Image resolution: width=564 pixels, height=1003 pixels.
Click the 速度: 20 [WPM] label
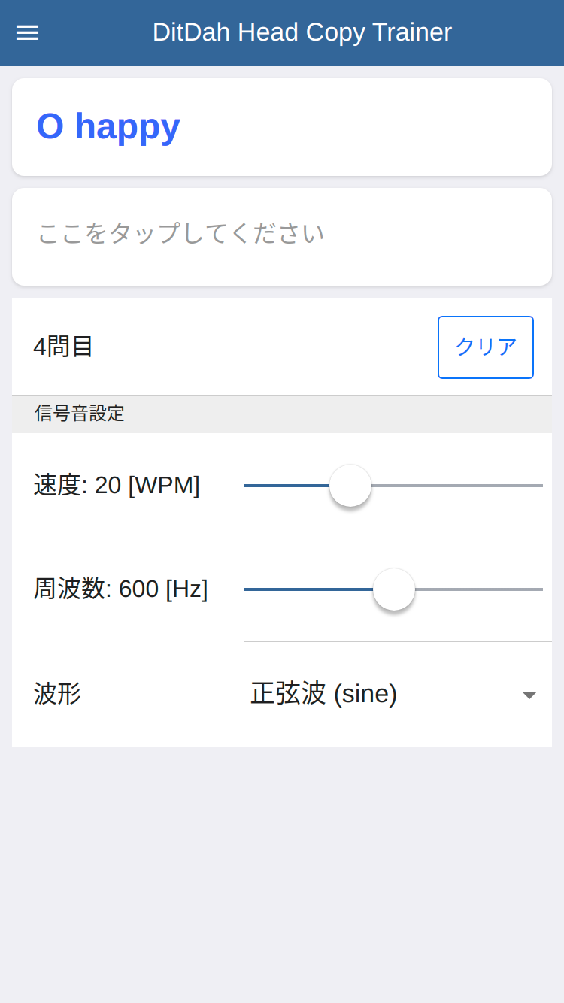[117, 486]
